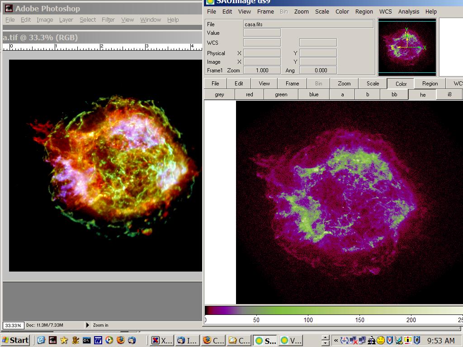Switch to the Thunderbird I... taskbar window

coord(188,341)
